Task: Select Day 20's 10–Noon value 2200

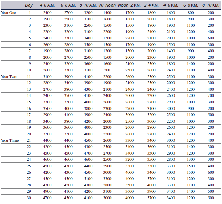Action: tap(107, 134)
